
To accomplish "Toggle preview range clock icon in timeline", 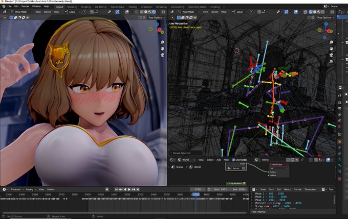I will 209,189.
